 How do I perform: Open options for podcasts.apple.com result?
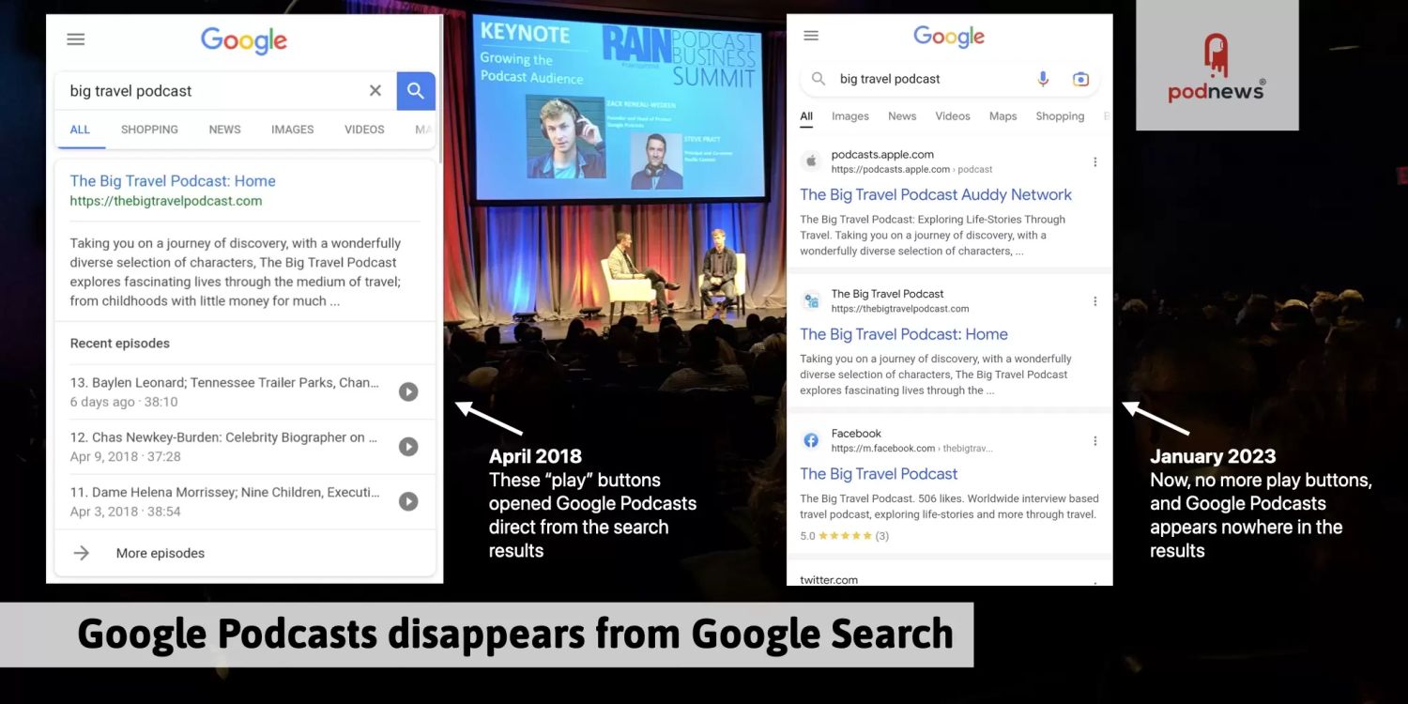click(1094, 162)
